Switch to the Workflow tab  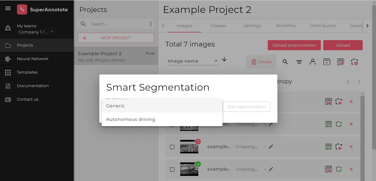point(286,26)
